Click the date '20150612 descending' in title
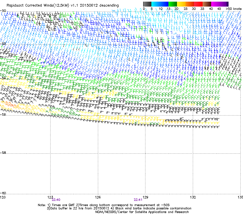 tap(99, 6)
